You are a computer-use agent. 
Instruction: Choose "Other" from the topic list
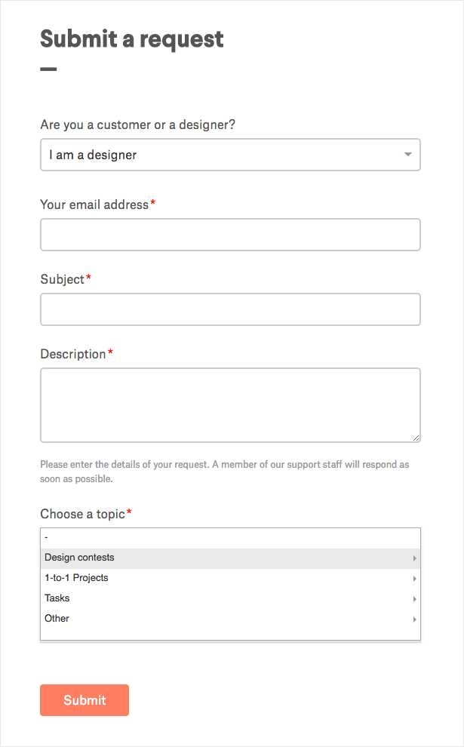click(x=57, y=619)
